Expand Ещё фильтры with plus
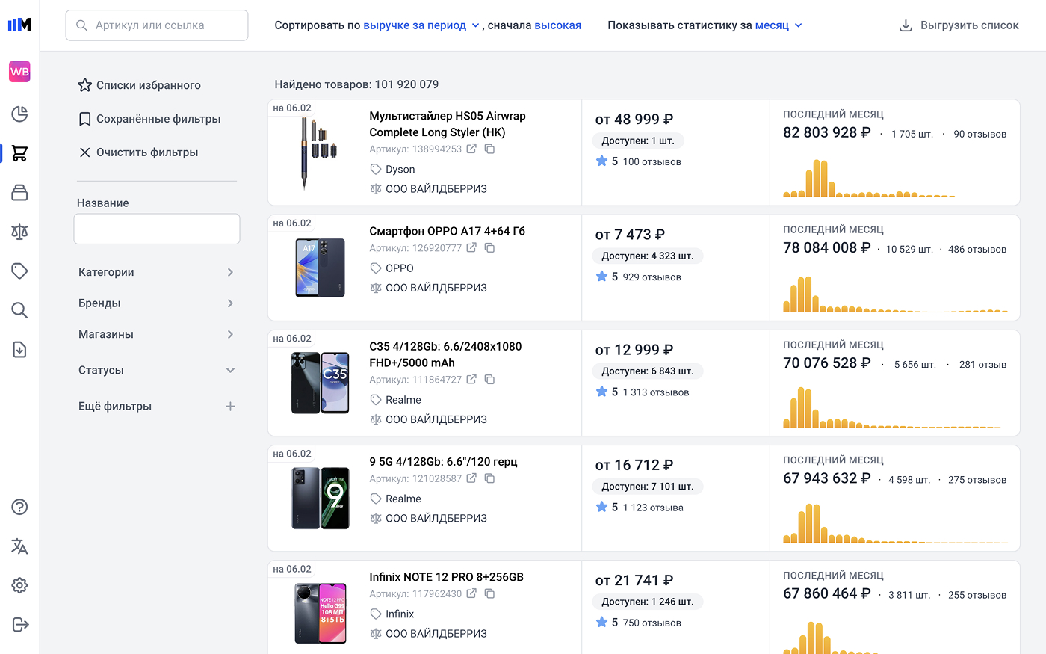The height and width of the screenshot is (654, 1046). [x=230, y=406]
